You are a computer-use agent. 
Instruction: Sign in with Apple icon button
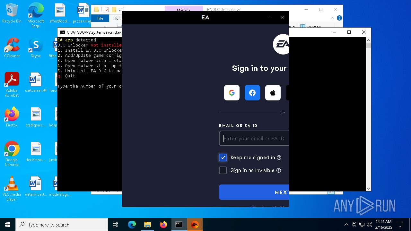tap(273, 93)
